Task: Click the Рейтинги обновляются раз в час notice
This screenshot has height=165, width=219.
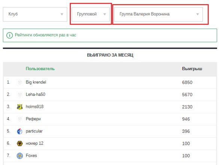Action: coord(110,35)
